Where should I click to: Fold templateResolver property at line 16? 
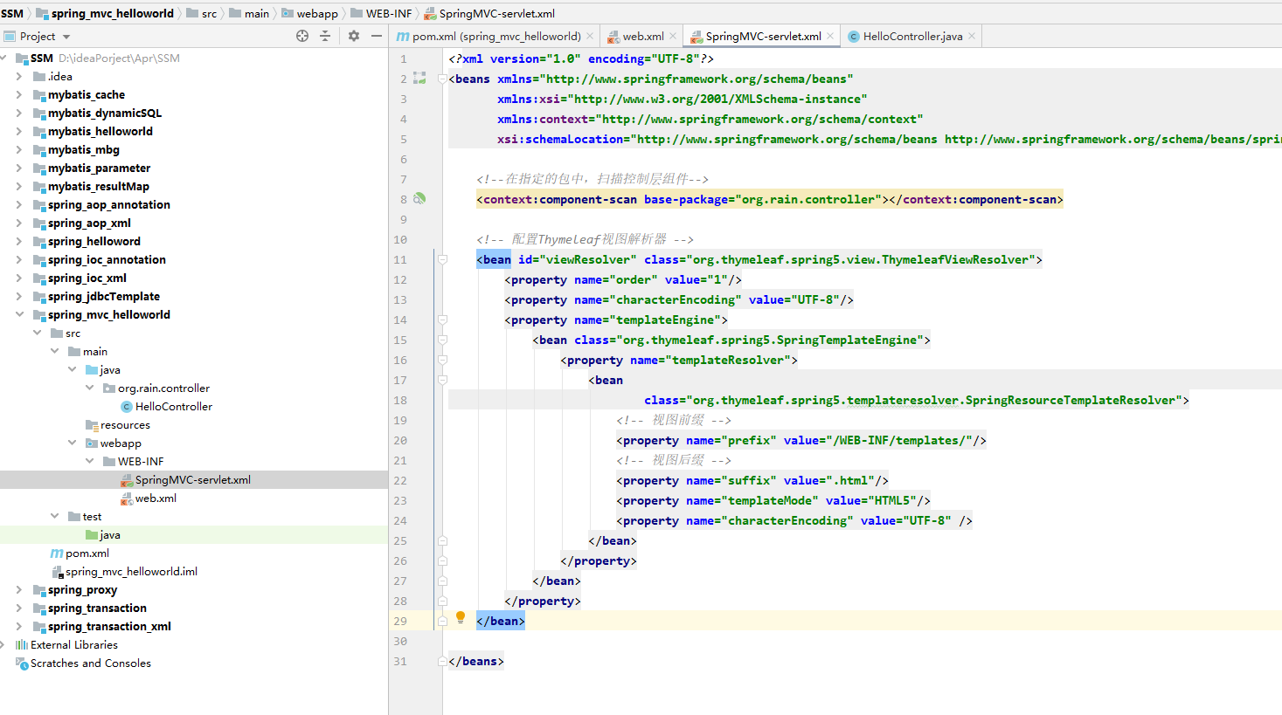(442, 360)
